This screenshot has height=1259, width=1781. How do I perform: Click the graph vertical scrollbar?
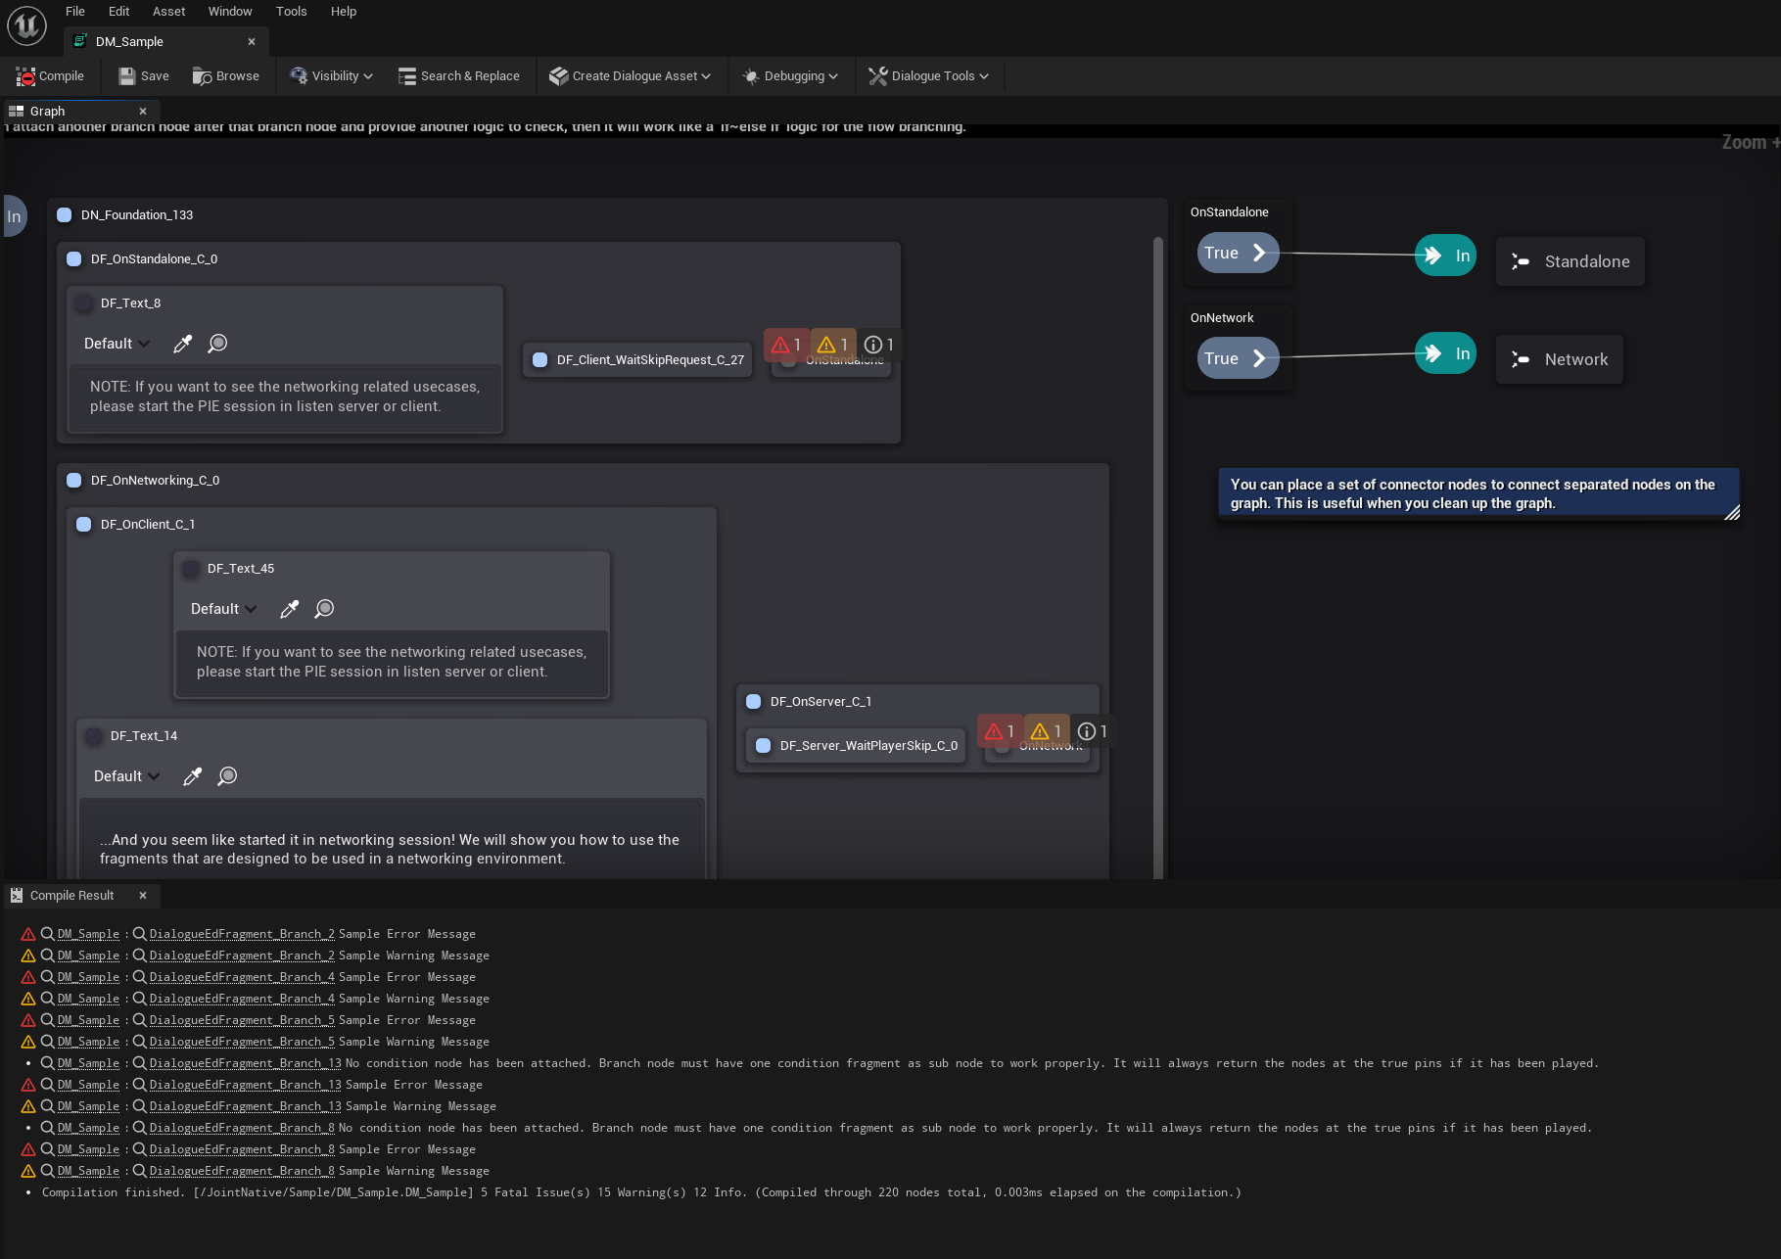click(1158, 548)
